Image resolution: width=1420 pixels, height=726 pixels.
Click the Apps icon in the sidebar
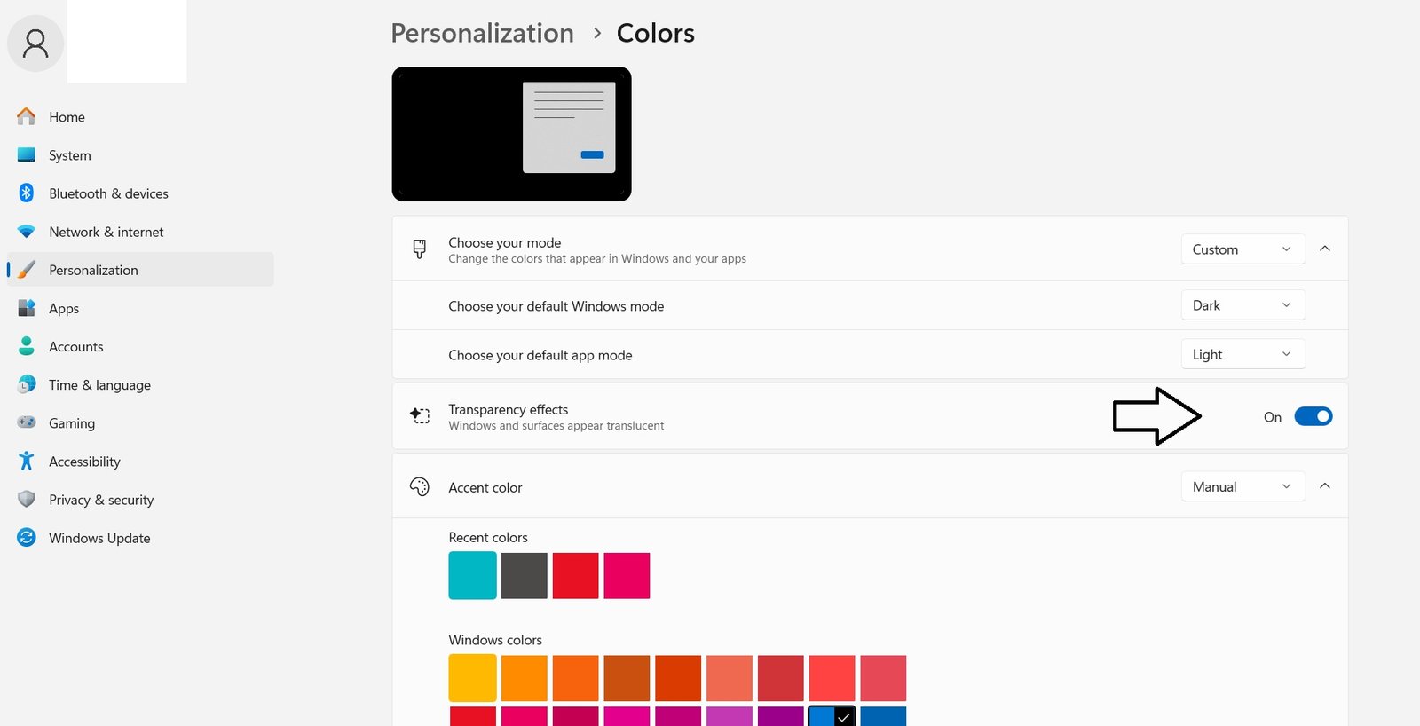[27, 308]
